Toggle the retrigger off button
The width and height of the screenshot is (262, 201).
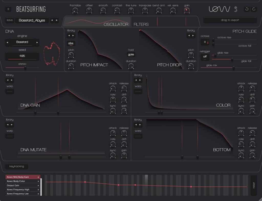coord(205,57)
